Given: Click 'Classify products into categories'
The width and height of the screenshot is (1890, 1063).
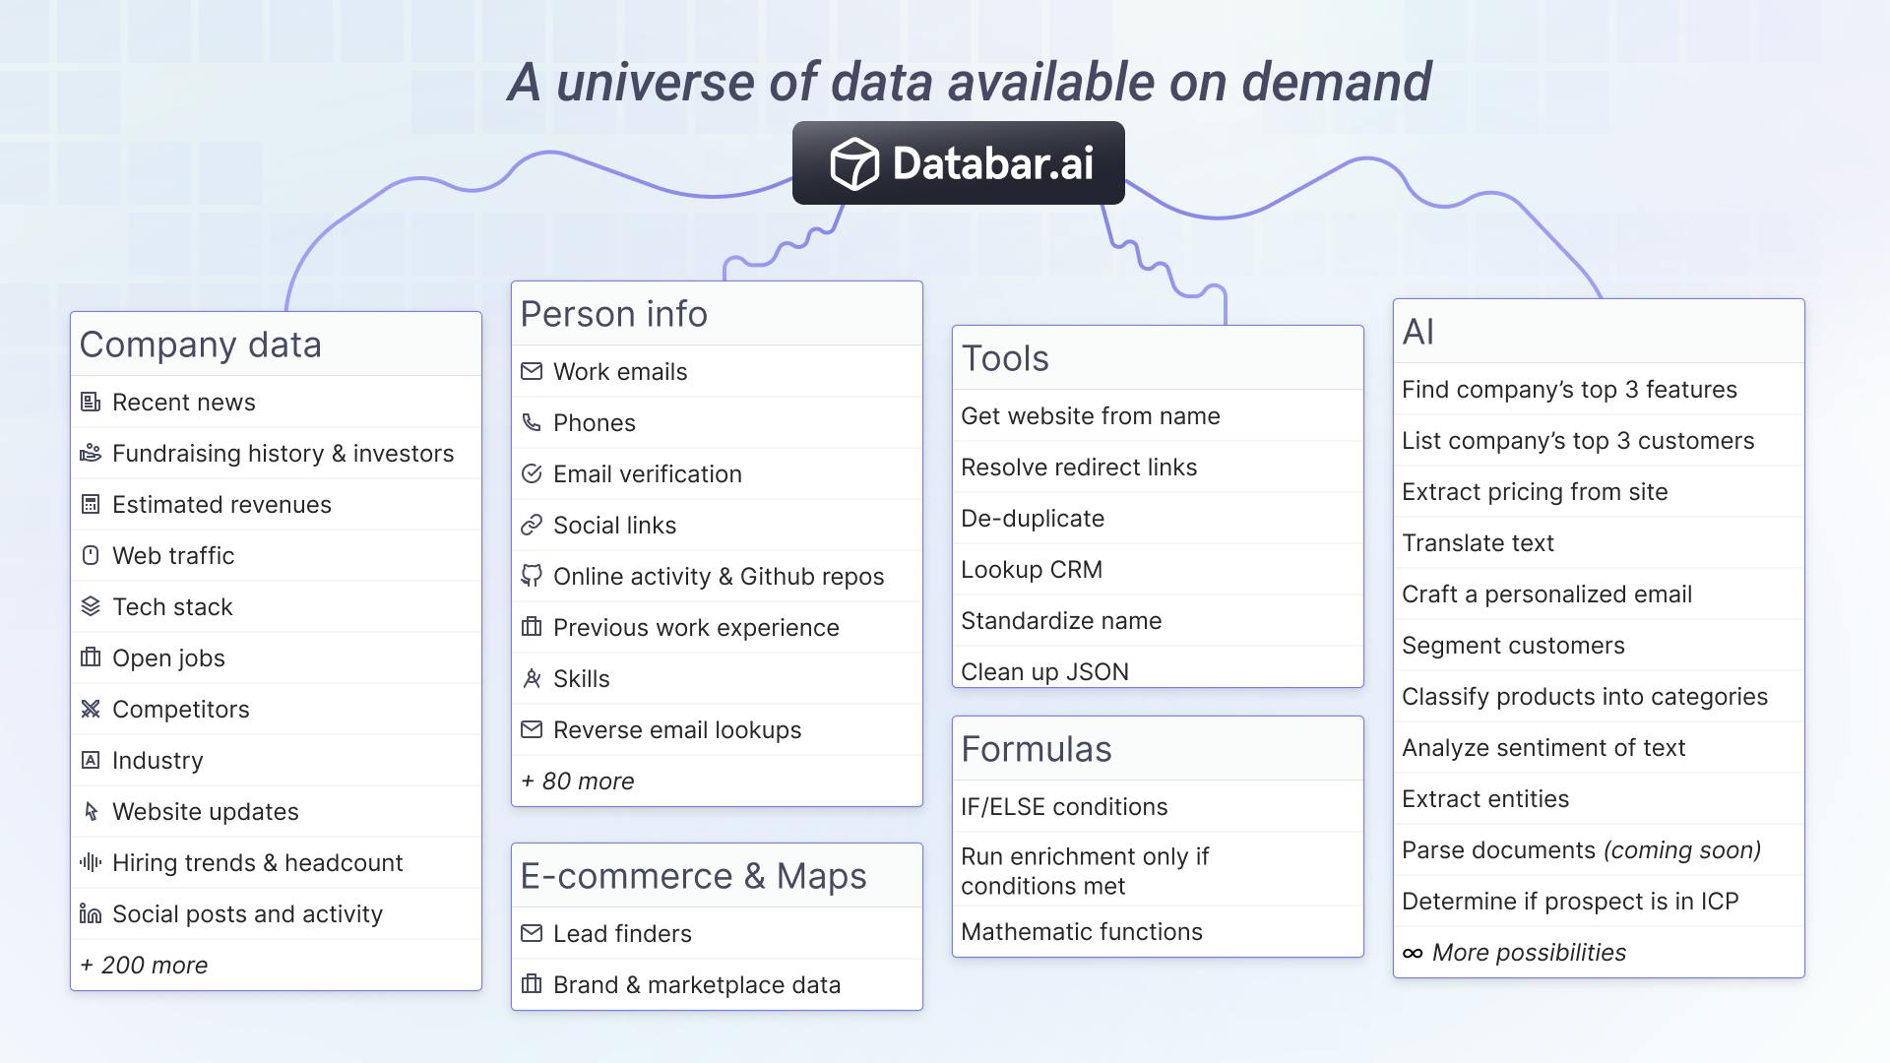Looking at the screenshot, I should pyautogui.click(x=1585, y=696).
